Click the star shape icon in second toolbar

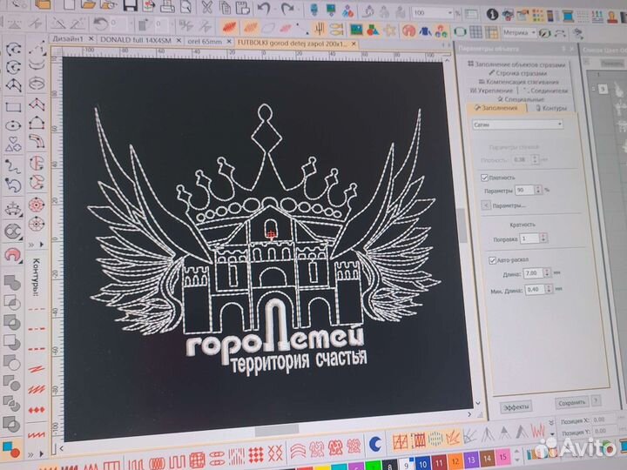click(x=390, y=30)
